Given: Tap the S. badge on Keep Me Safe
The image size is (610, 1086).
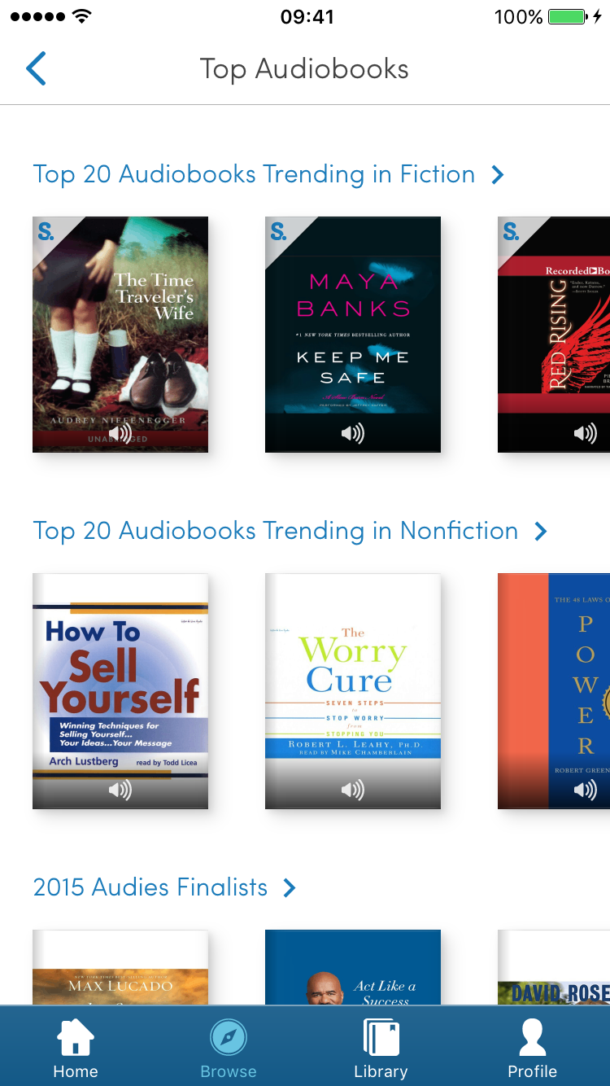Looking at the screenshot, I should click(x=279, y=232).
